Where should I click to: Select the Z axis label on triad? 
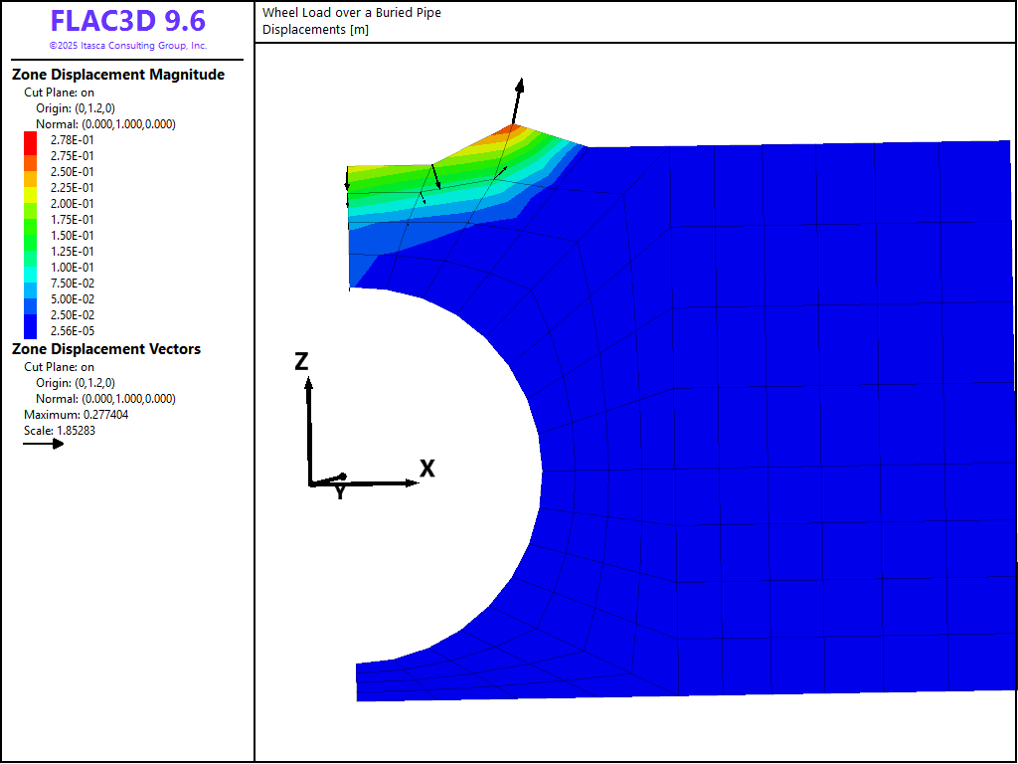click(x=302, y=361)
